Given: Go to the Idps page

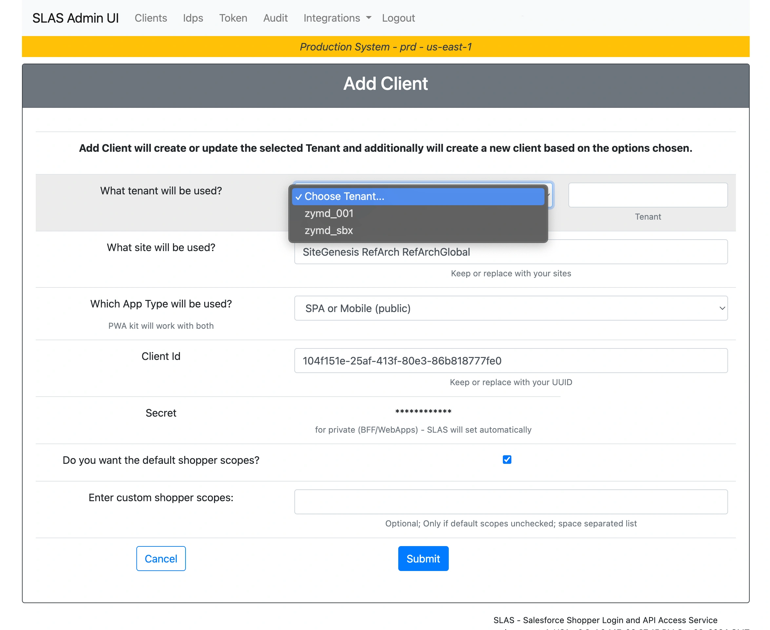Looking at the screenshot, I should pyautogui.click(x=193, y=18).
